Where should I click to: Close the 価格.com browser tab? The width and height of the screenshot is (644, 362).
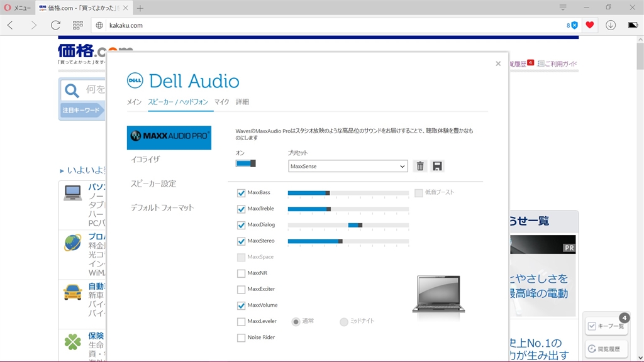[126, 8]
